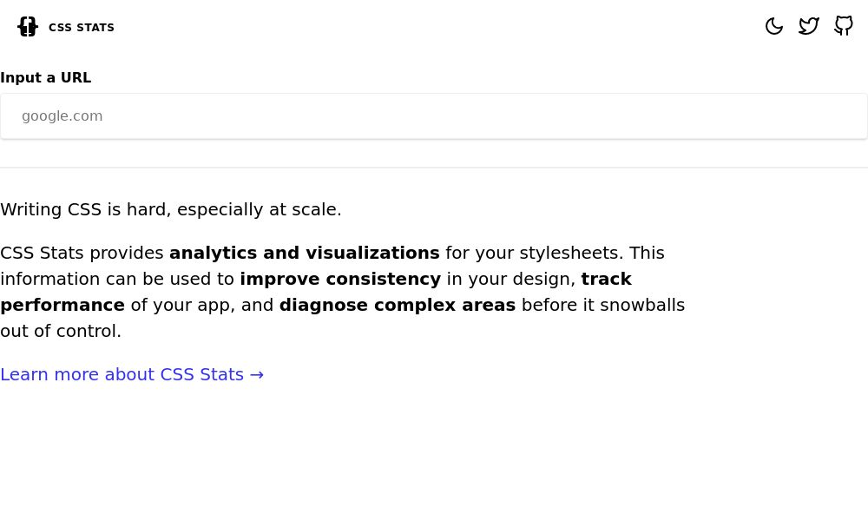This screenshot has width=868, height=521.
Task: Open the GitHub repository via the cat icon
Action: (844, 26)
